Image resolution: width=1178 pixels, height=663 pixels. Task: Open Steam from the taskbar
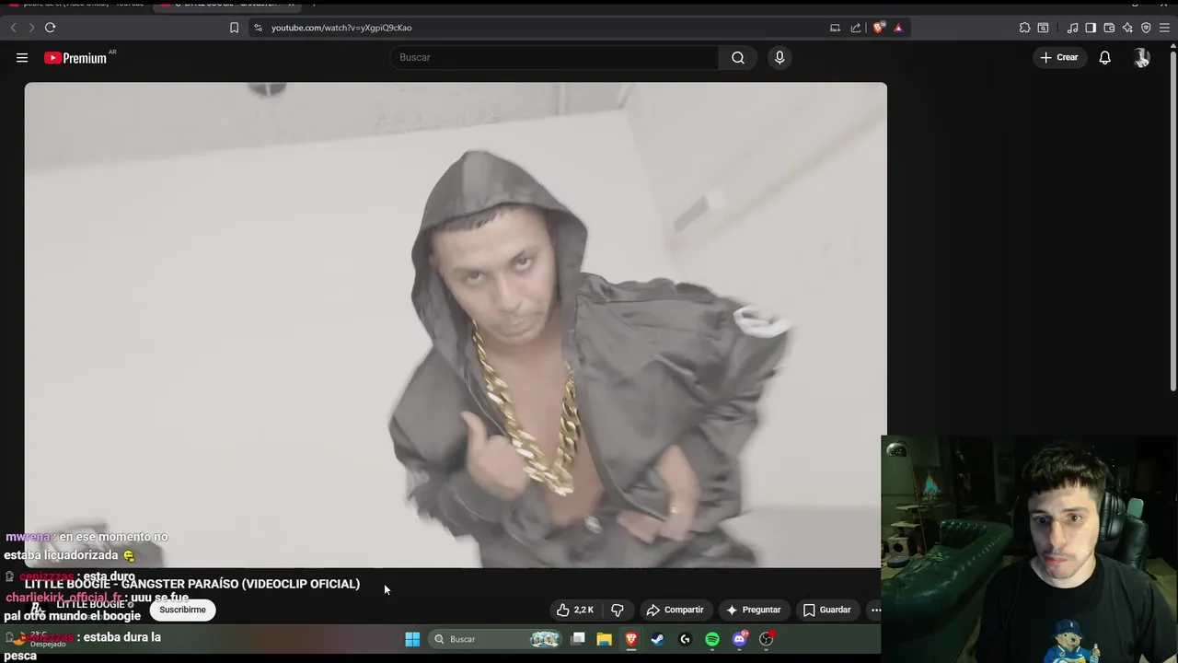658,639
